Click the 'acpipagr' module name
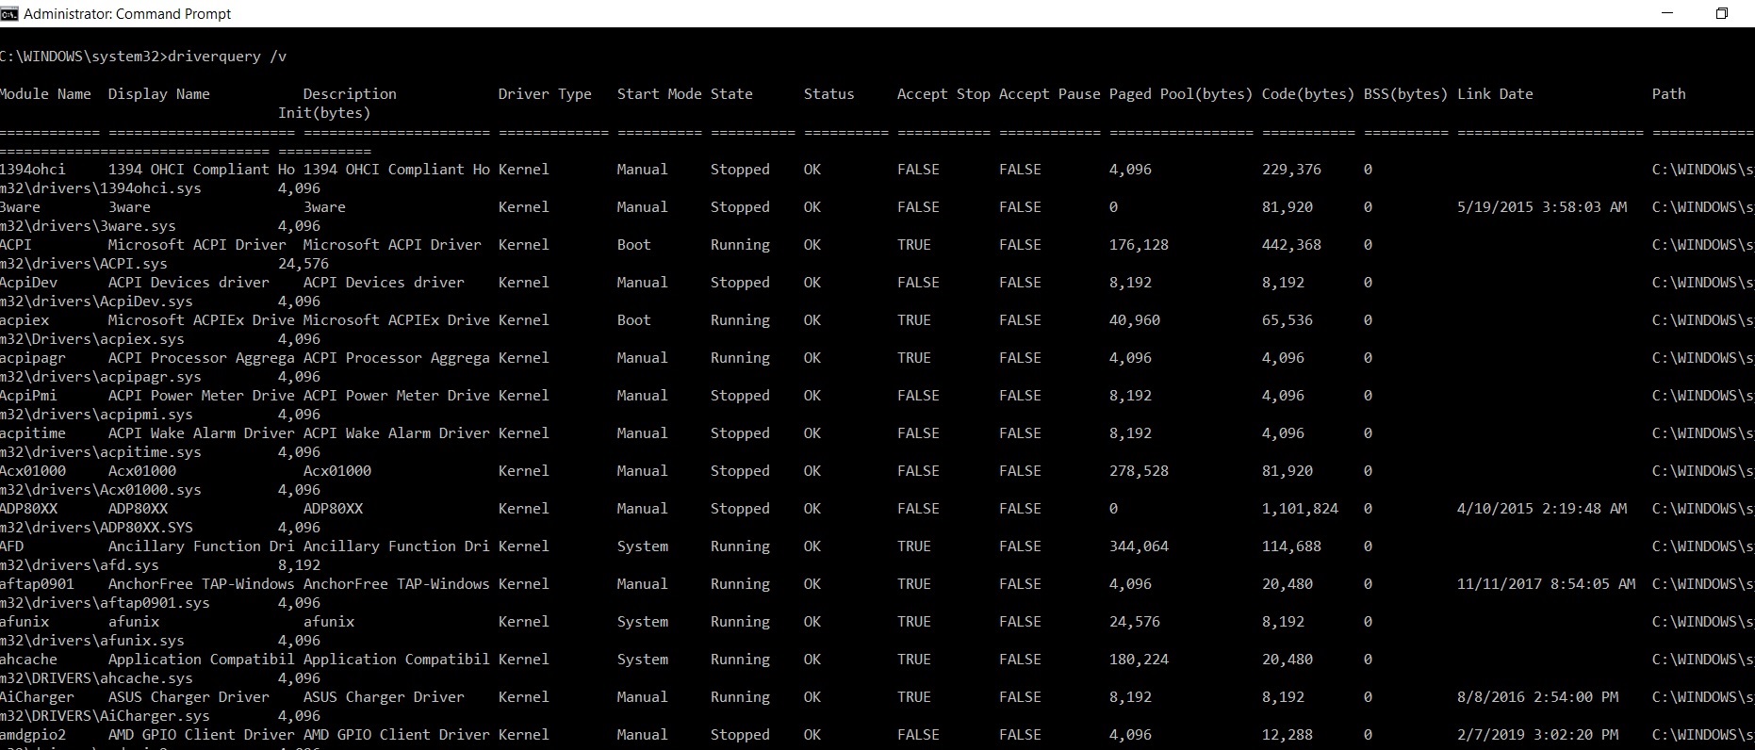Screen dimensions: 1755x750 point(33,358)
